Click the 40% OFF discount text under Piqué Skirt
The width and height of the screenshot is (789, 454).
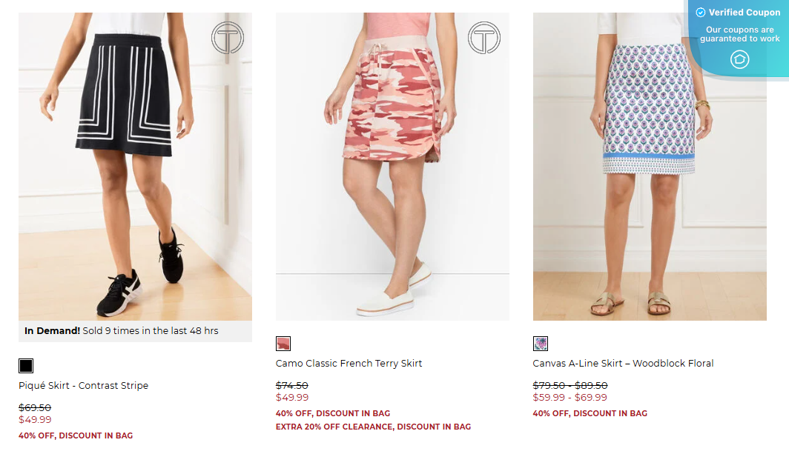click(x=76, y=435)
